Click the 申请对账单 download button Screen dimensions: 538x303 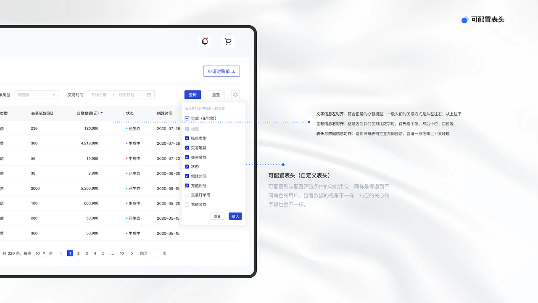[222, 71]
